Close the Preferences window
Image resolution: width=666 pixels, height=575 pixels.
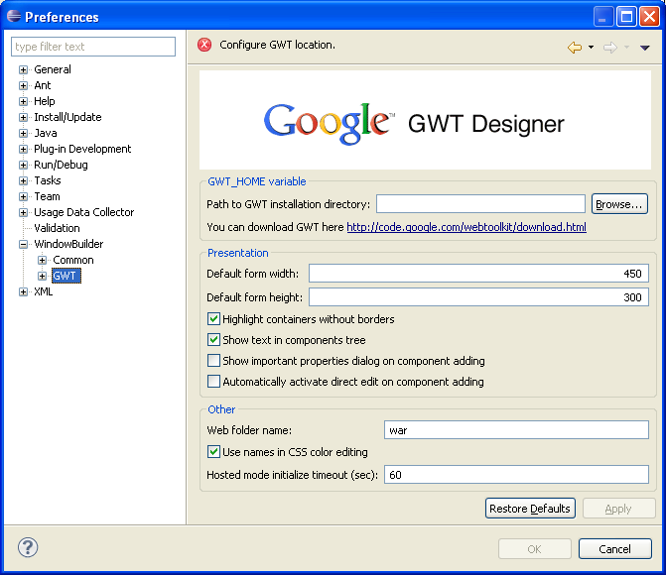(650, 17)
